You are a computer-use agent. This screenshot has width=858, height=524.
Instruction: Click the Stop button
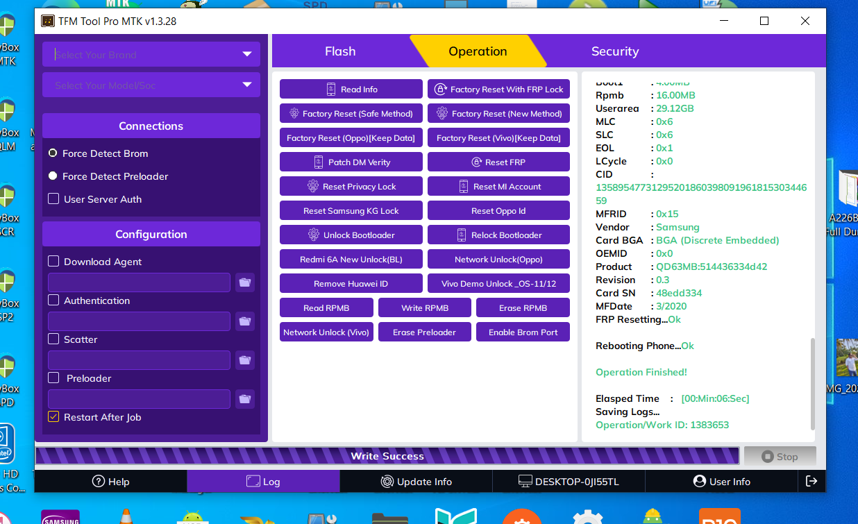pos(780,457)
